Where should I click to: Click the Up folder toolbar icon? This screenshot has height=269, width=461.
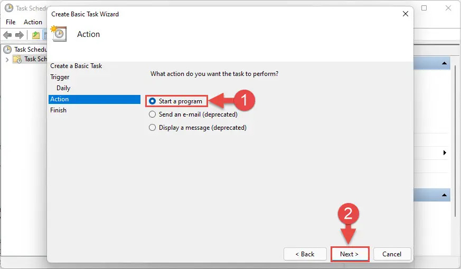pos(36,35)
